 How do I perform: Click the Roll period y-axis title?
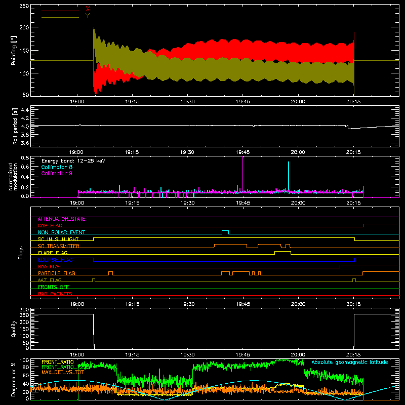pyautogui.click(x=15, y=126)
